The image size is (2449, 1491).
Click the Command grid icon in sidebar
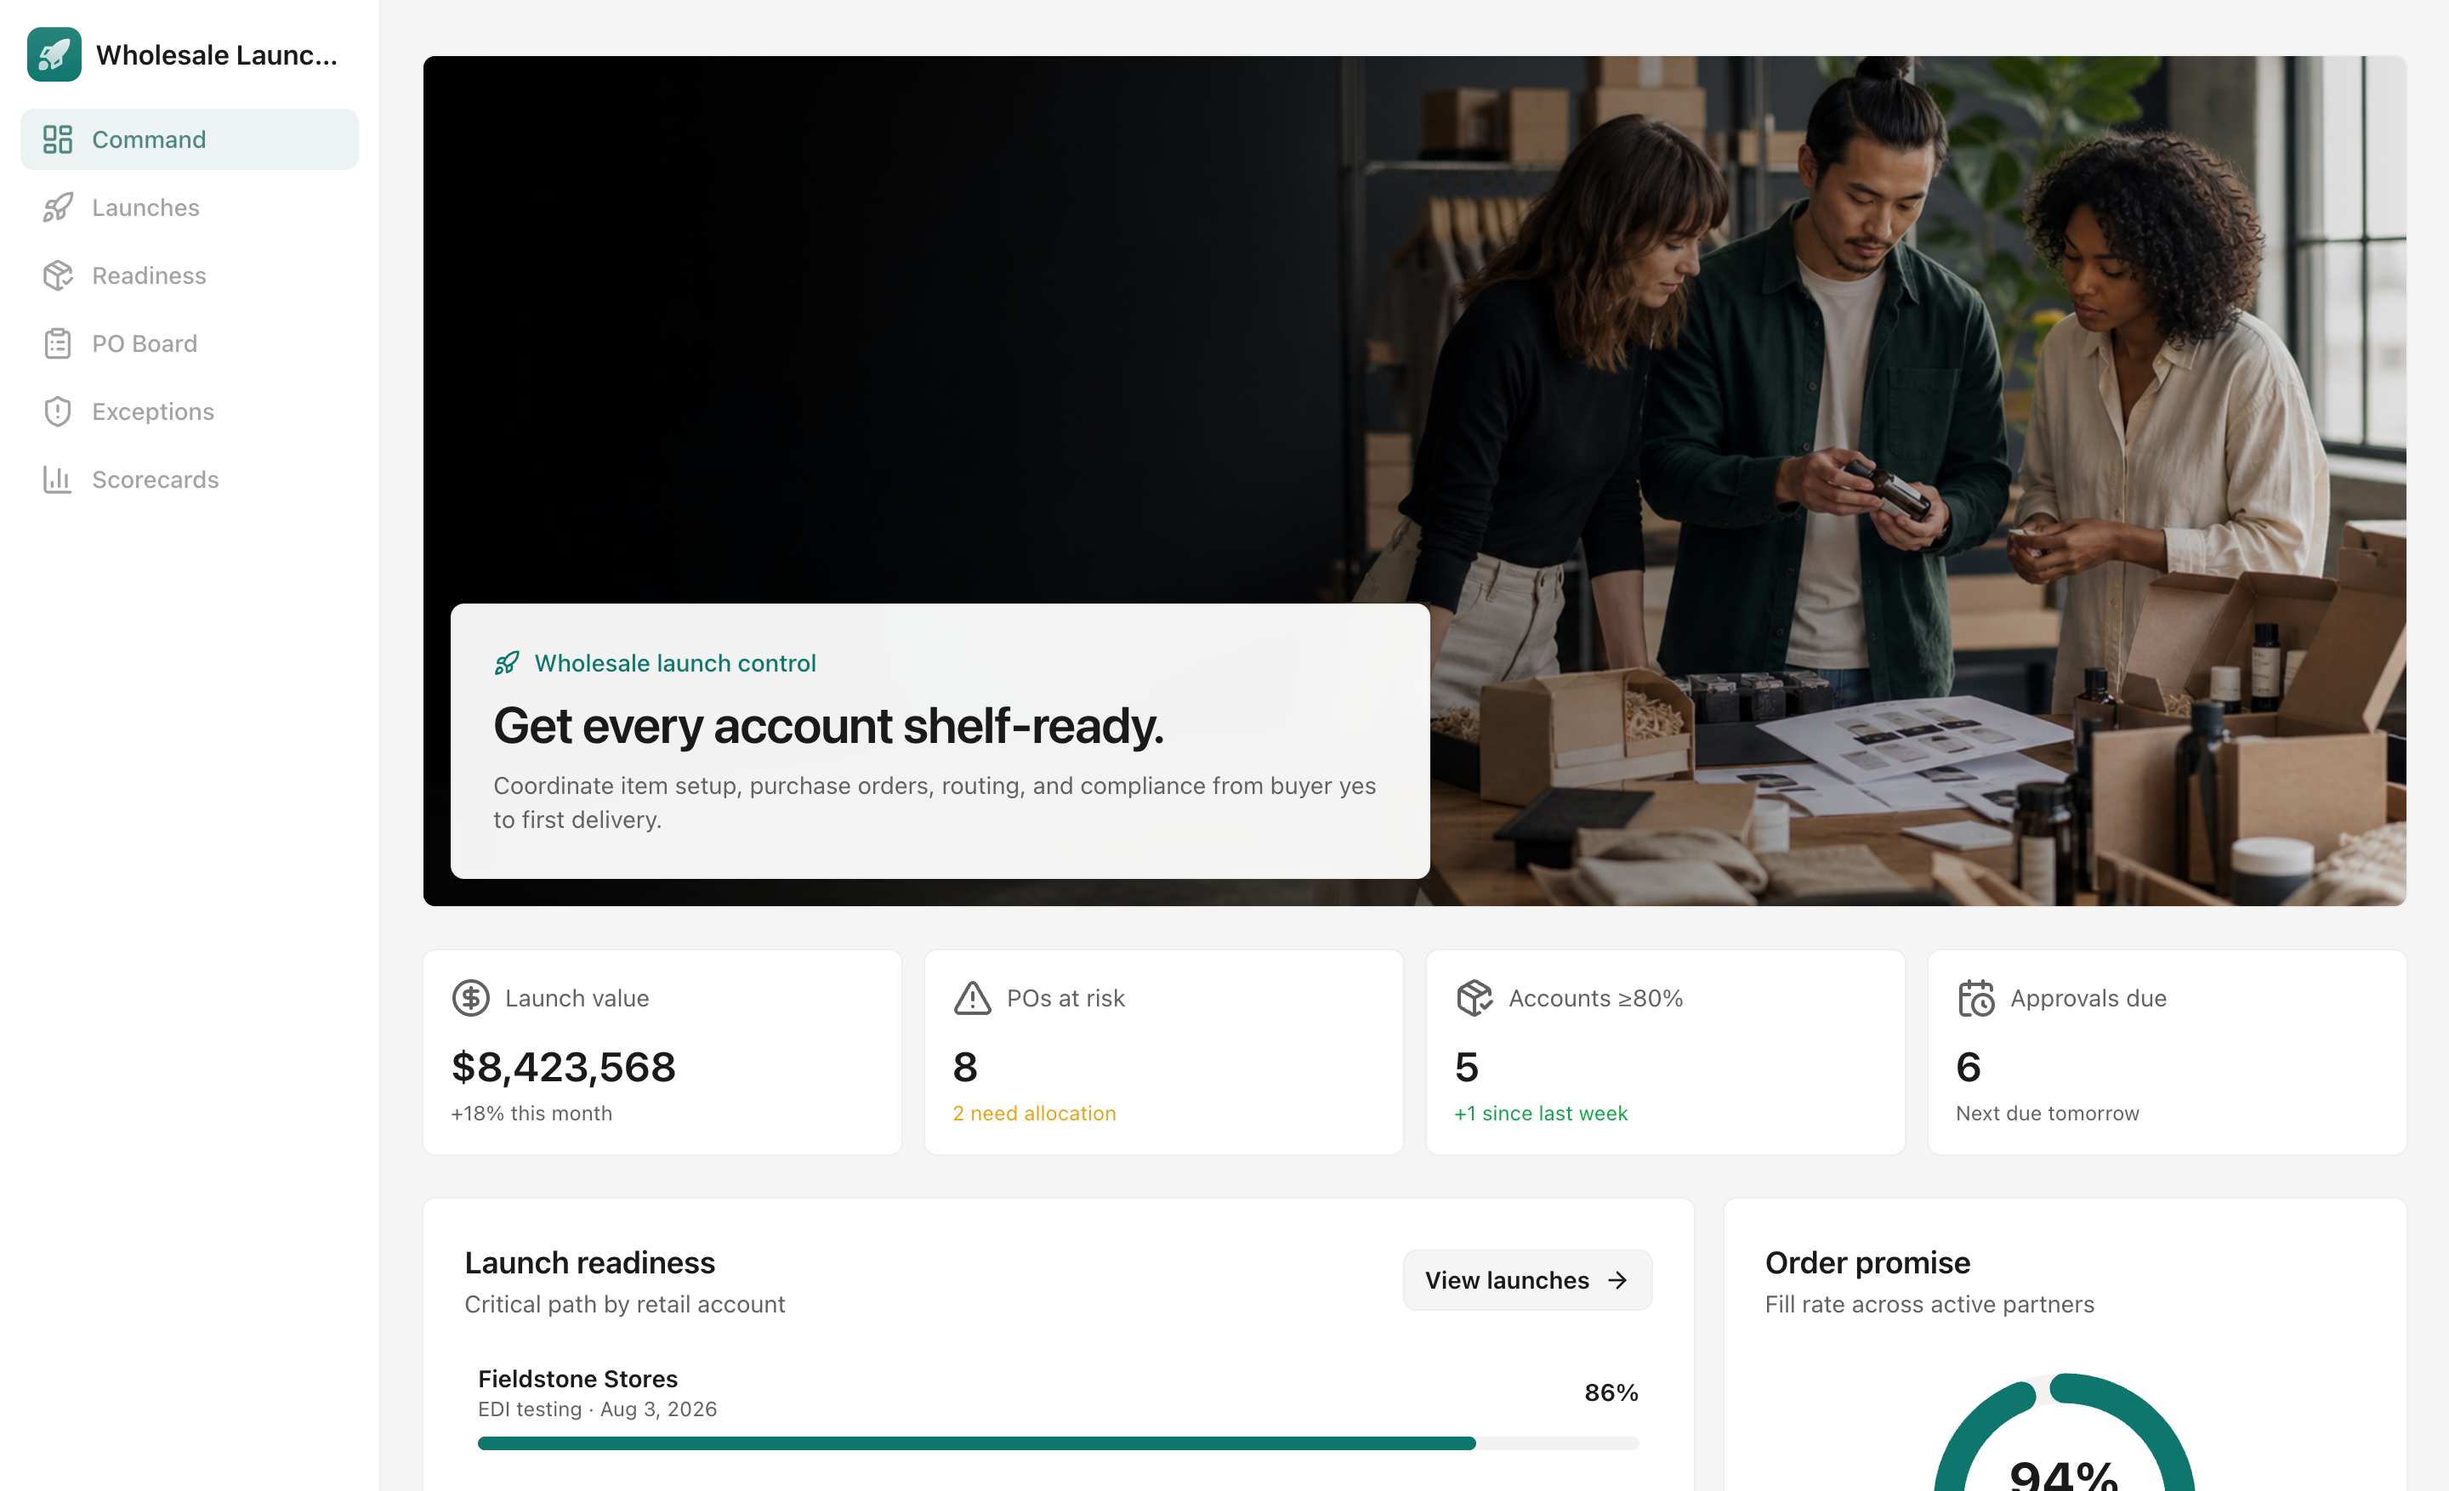coord(58,139)
